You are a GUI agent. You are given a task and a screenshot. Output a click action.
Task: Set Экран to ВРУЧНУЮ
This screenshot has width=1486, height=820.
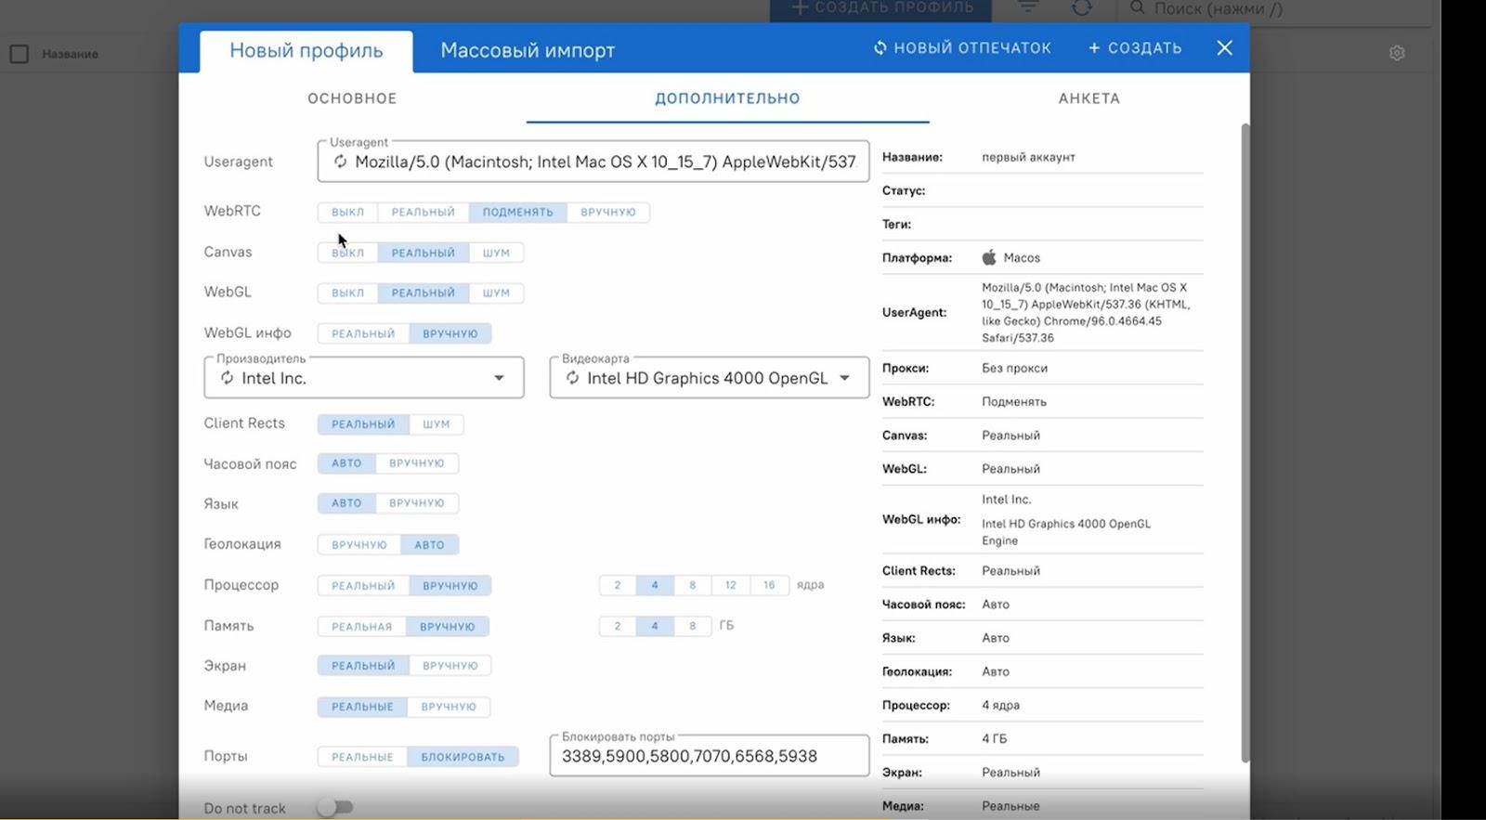coord(450,666)
